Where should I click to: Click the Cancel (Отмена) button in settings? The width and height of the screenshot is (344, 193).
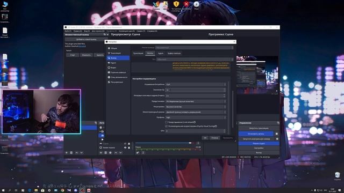214,138
